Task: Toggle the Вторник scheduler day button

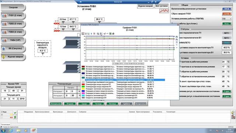Action: (x=70, y=104)
